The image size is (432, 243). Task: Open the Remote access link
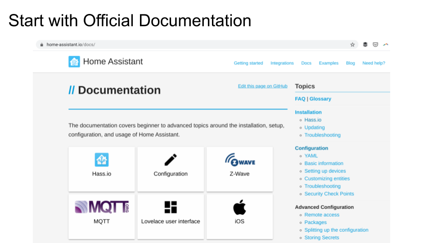pyautogui.click(x=322, y=215)
